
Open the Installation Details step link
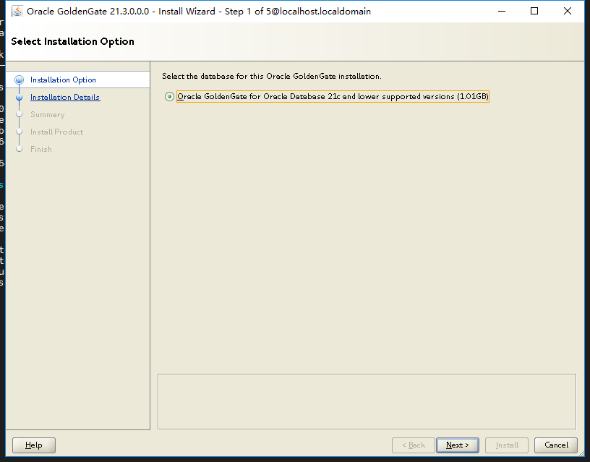pyautogui.click(x=65, y=97)
